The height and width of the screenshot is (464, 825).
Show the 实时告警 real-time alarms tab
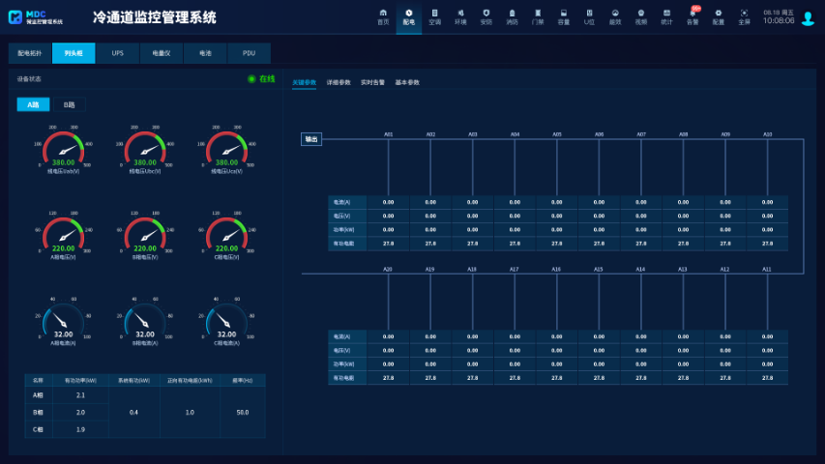pyautogui.click(x=372, y=83)
